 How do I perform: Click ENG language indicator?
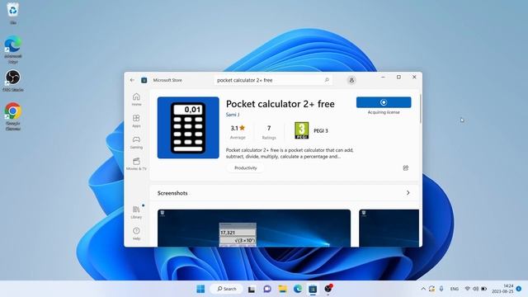455,289
